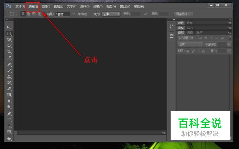Click the 调整边缘 refine edge button
The image size is (239, 149).
[x=183, y=14]
